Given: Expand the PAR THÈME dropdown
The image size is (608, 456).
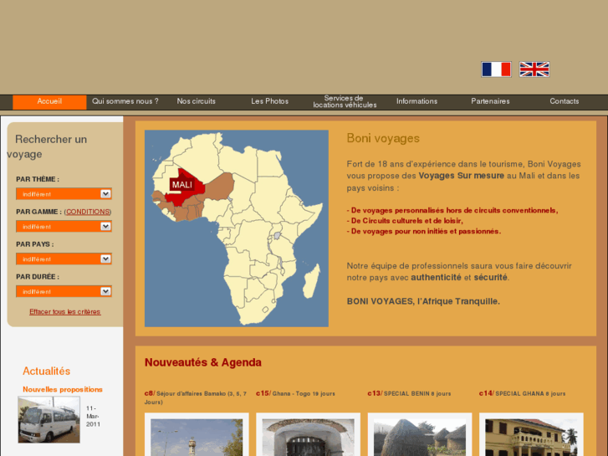Looking at the screenshot, I should [64, 194].
